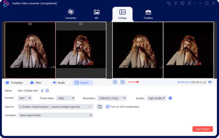Click the AnyRec logo icon
The image size is (219, 138).
tap(6, 4)
